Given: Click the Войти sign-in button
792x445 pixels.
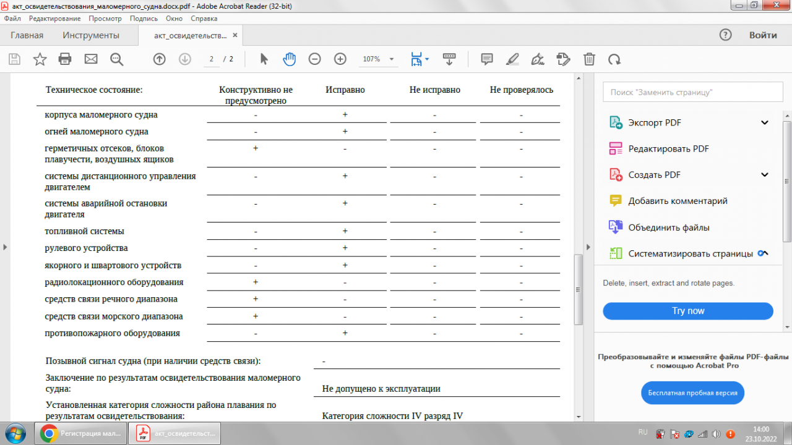Looking at the screenshot, I should click(x=763, y=35).
